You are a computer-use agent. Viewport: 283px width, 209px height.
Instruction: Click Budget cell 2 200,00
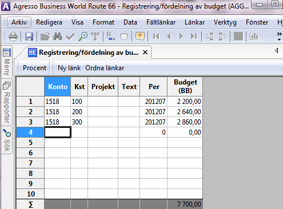point(185,102)
